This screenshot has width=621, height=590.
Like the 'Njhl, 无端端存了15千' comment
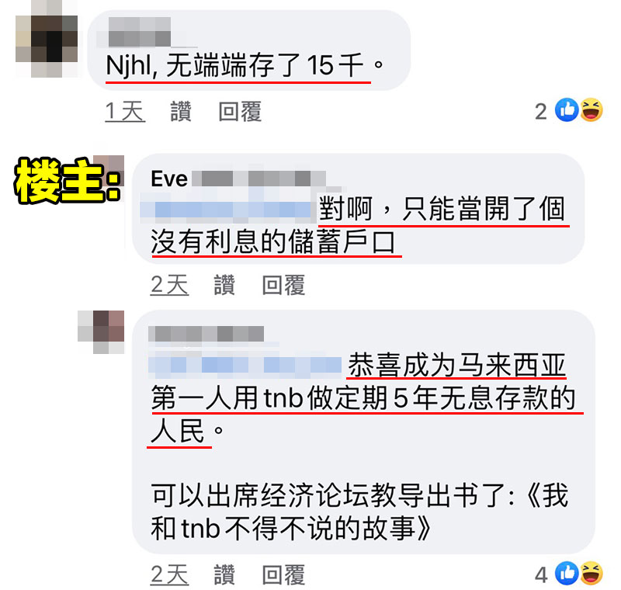pyautogui.click(x=181, y=111)
